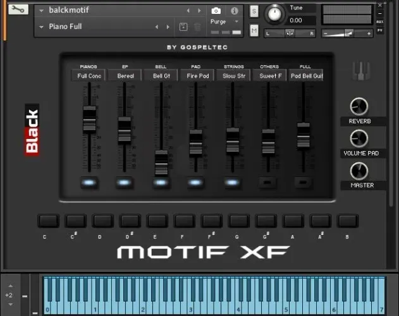Select the E key pad button
This screenshot has width=399, height=316.
[157, 221]
